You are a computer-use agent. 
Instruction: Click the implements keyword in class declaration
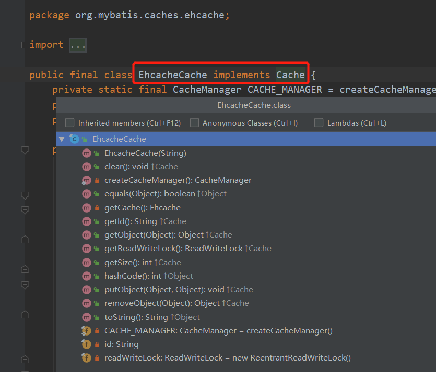tap(242, 75)
